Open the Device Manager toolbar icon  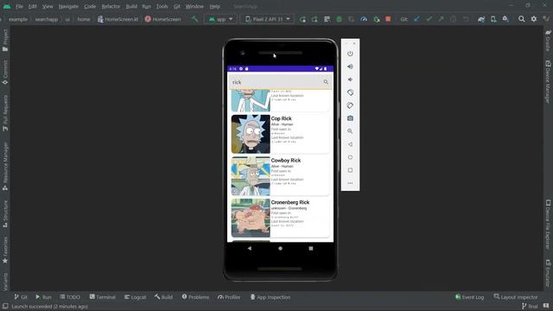tap(493, 19)
